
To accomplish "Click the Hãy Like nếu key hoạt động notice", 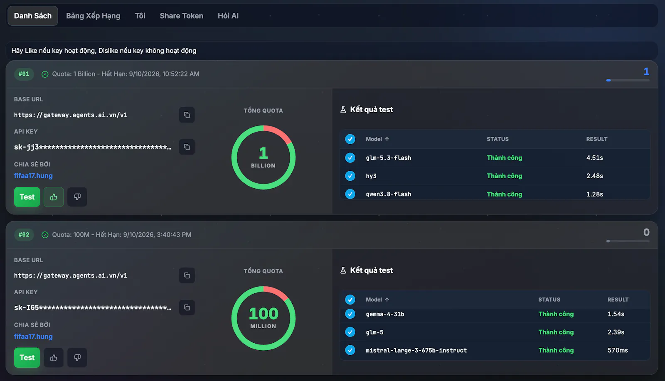I will (x=104, y=51).
